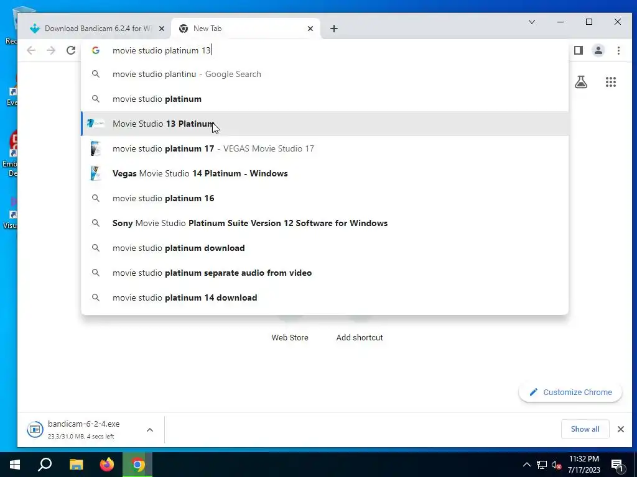Screen dimensions: 637x477
Task: Click the address bar search field
Action: (325, 50)
